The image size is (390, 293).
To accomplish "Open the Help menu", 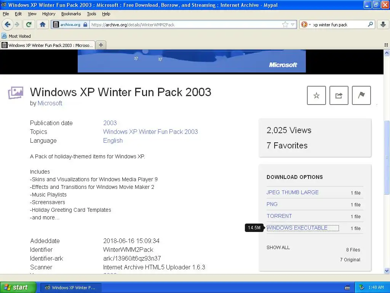I will click(x=106, y=14).
